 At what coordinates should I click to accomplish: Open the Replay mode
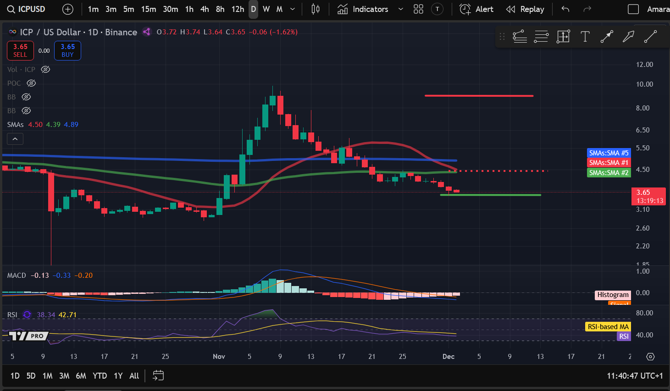pyautogui.click(x=525, y=9)
